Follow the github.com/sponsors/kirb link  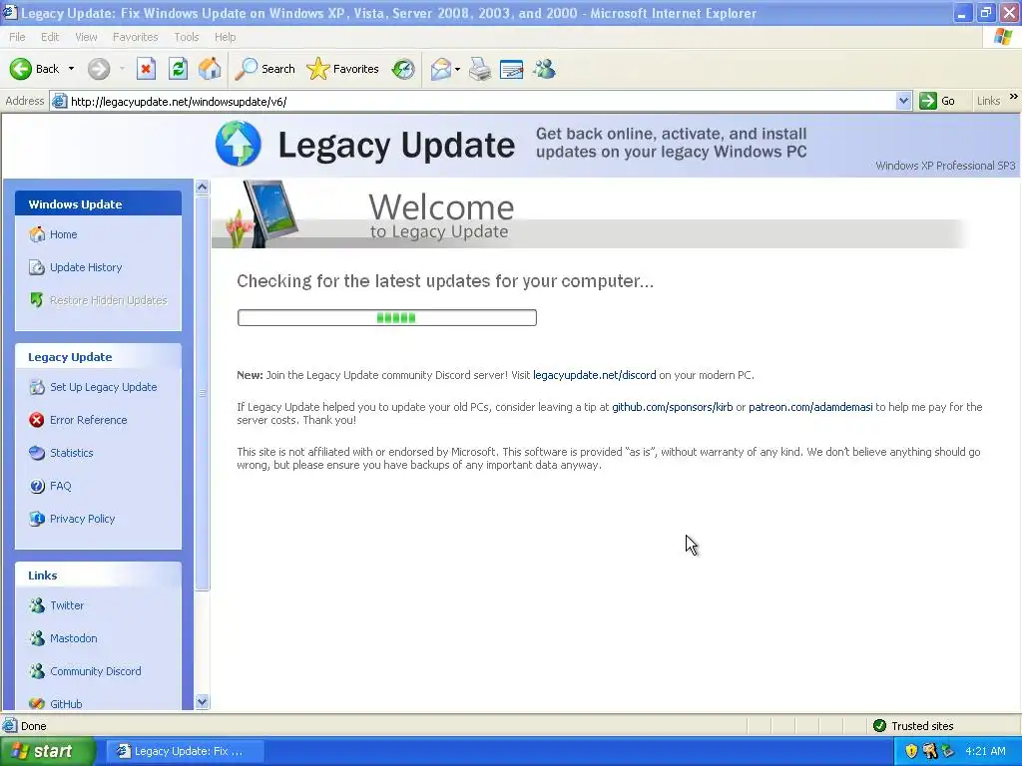pyautogui.click(x=672, y=407)
